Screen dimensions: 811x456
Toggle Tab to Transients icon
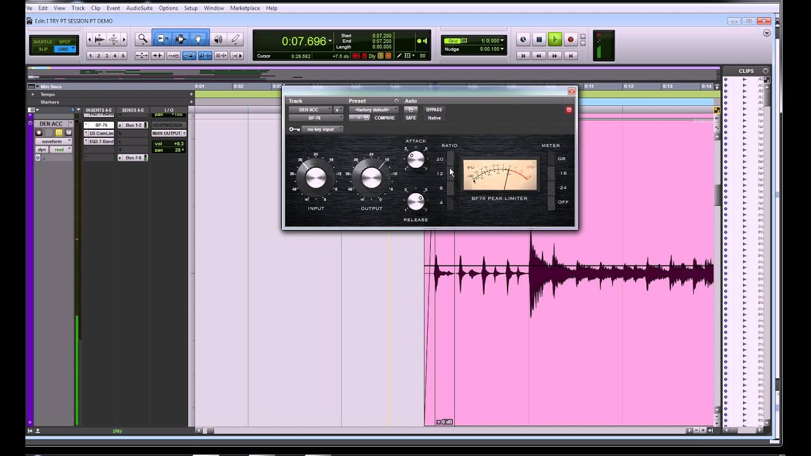pos(158,56)
